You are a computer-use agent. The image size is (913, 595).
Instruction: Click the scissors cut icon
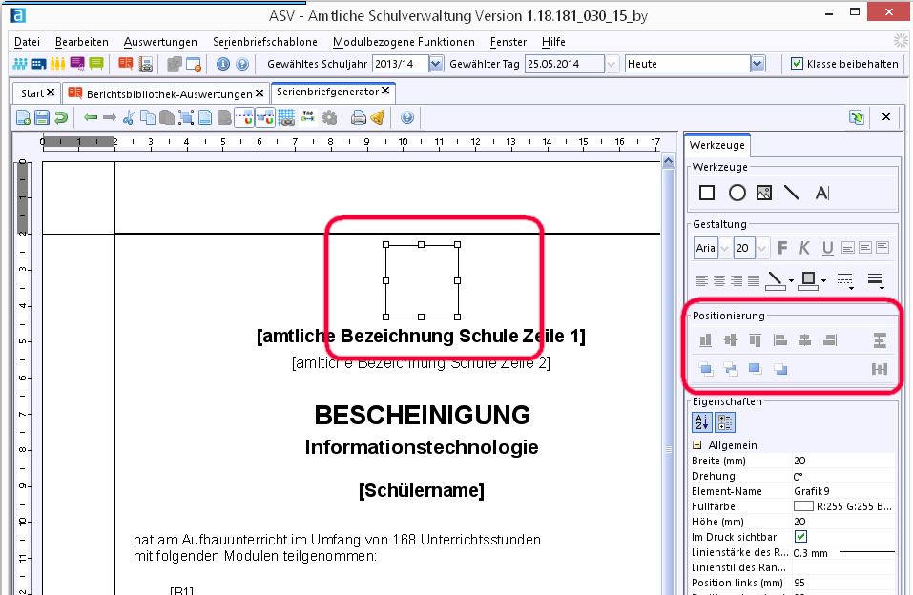pos(129,118)
